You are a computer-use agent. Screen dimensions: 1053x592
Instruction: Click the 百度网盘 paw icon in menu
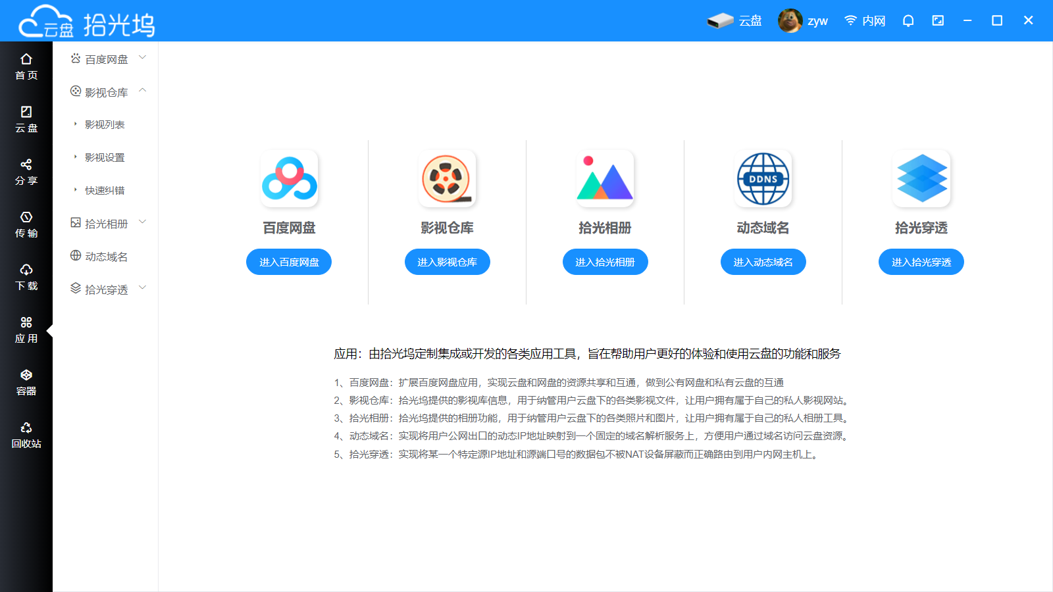pos(76,59)
